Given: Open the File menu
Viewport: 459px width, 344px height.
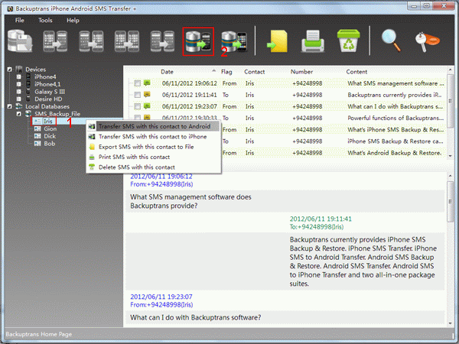Looking at the screenshot, I should 20,20.
